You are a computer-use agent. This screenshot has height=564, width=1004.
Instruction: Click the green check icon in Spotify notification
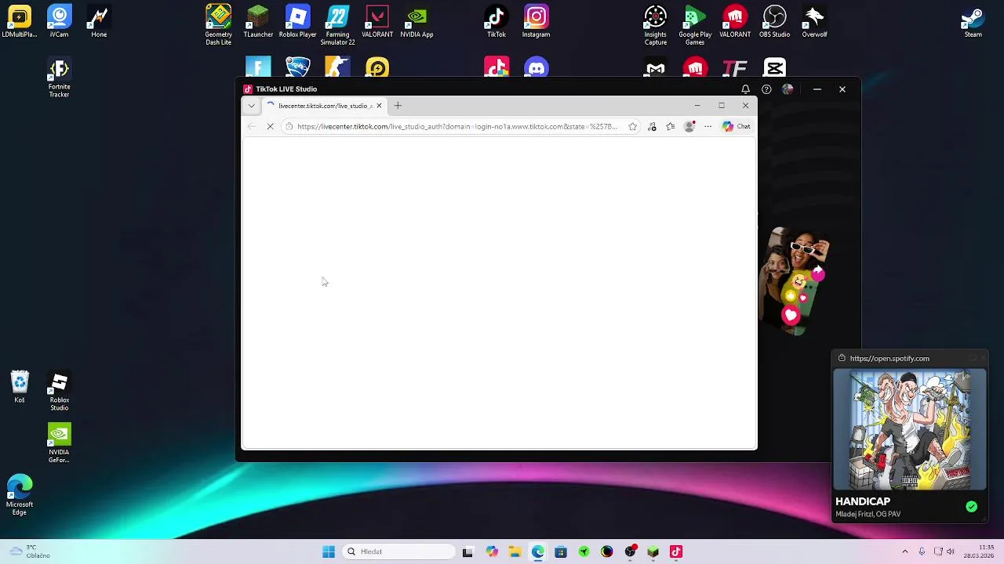coord(971,507)
